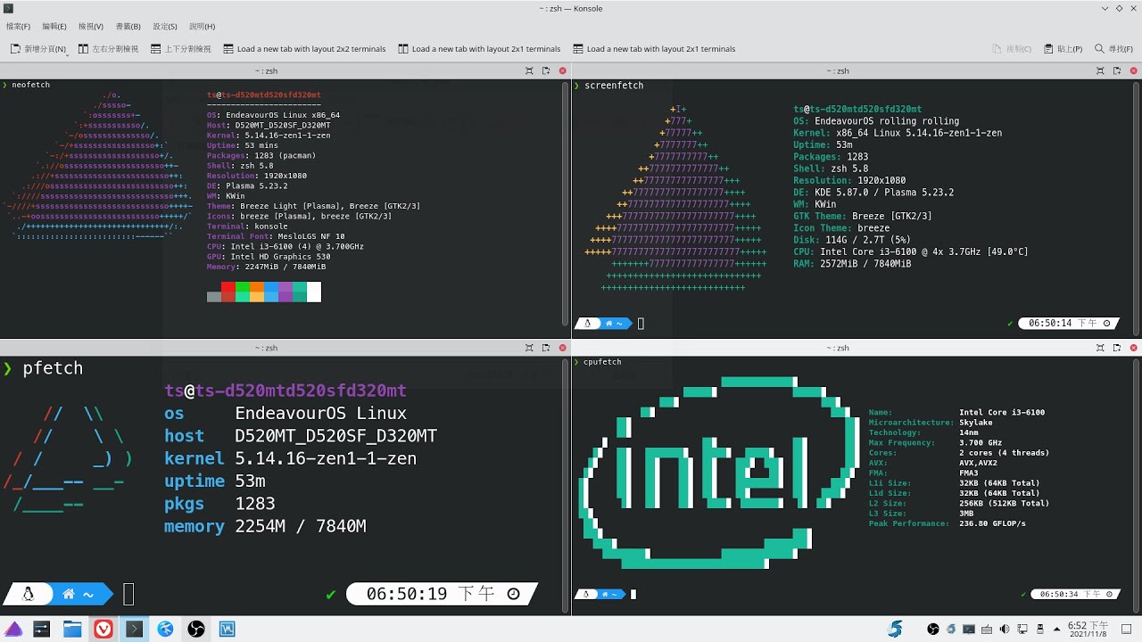
Task: Click the large blue swirl tray icon
Action: click(x=896, y=629)
